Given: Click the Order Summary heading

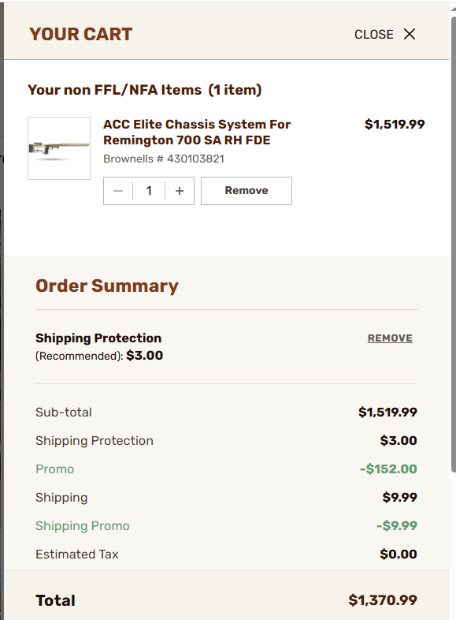Looking at the screenshot, I should click(x=107, y=286).
